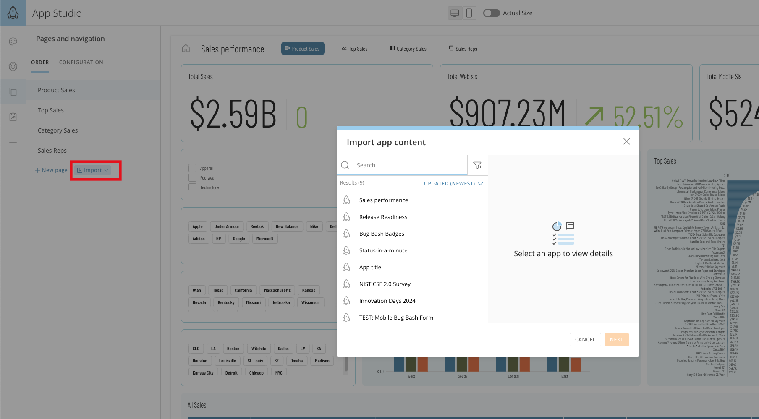Click the Massachusetts state filter chip

pyautogui.click(x=277, y=290)
